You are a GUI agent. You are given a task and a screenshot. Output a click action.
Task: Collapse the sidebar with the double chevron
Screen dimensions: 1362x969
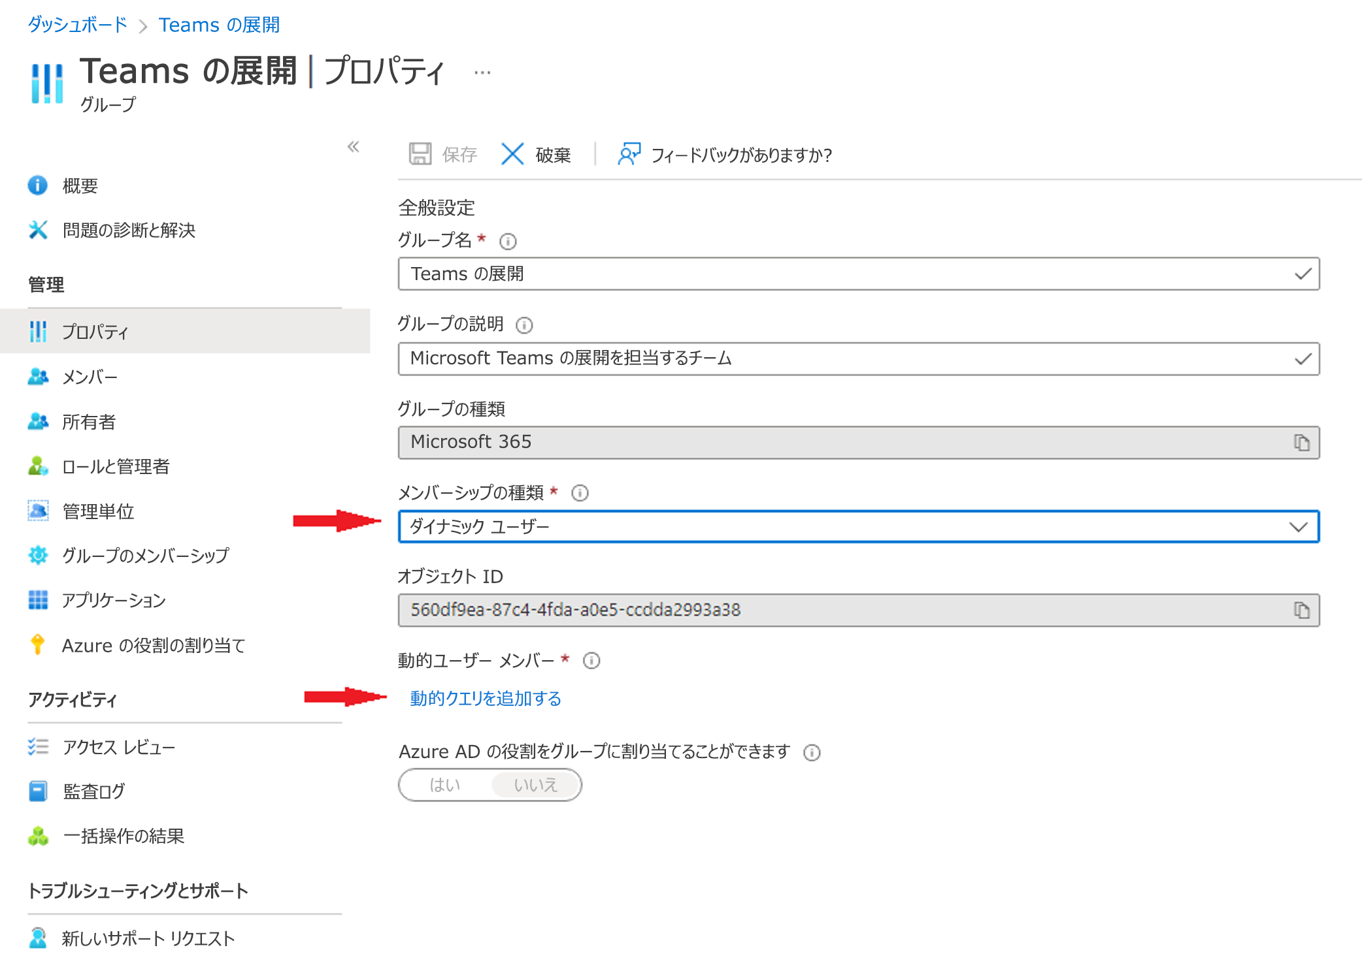[x=354, y=146]
